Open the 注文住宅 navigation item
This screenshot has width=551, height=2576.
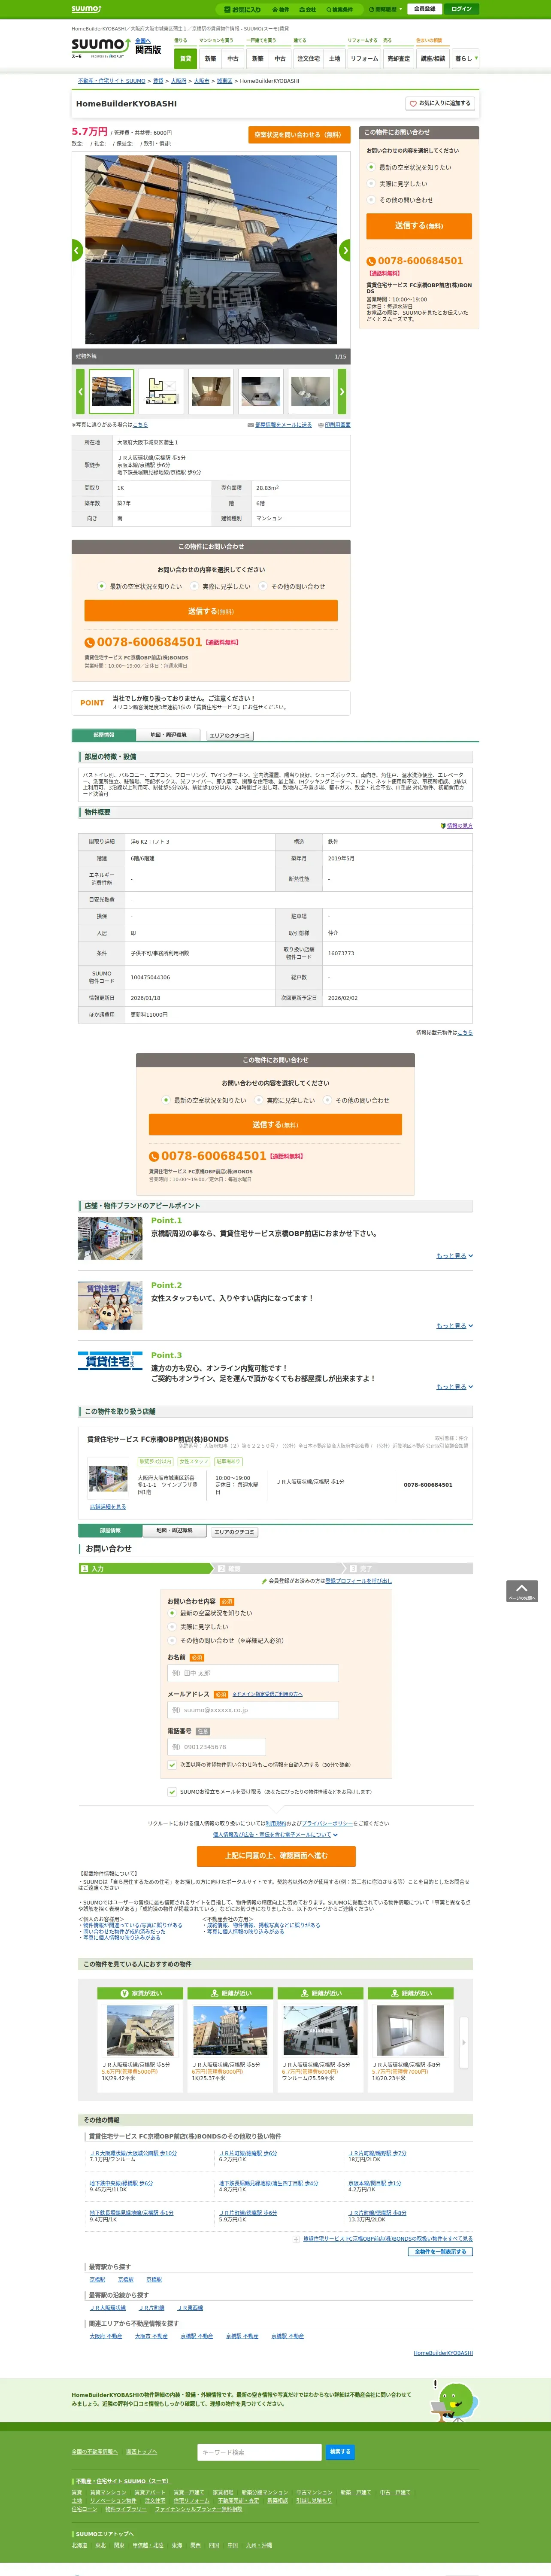click(309, 58)
